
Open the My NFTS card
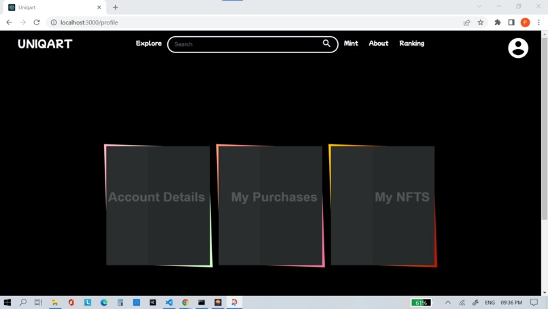[x=383, y=206]
